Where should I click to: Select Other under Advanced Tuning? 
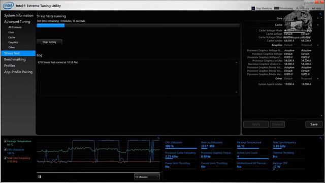pos(12,47)
